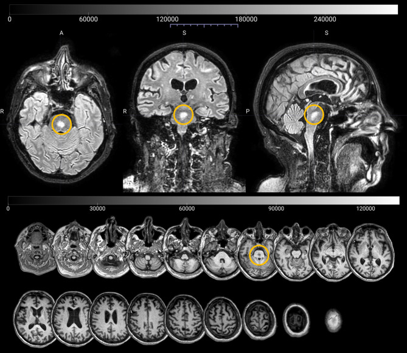This screenshot has height=353, width=407.
Task: Open the third slice in the bottom mosaic row
Action: coord(111,320)
